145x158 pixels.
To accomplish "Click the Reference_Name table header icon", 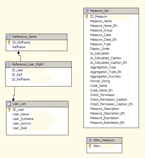I will (x=9, y=37).
